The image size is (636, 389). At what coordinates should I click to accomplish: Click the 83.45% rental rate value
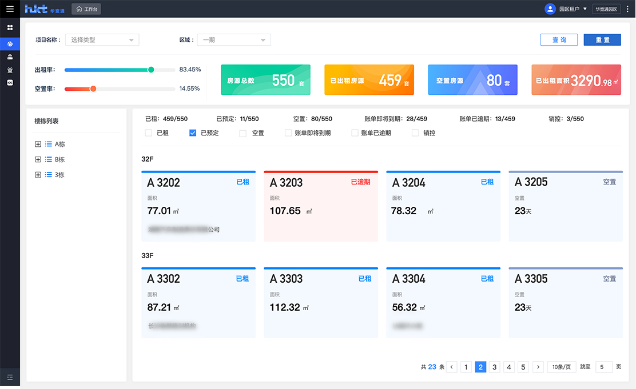[x=190, y=70]
